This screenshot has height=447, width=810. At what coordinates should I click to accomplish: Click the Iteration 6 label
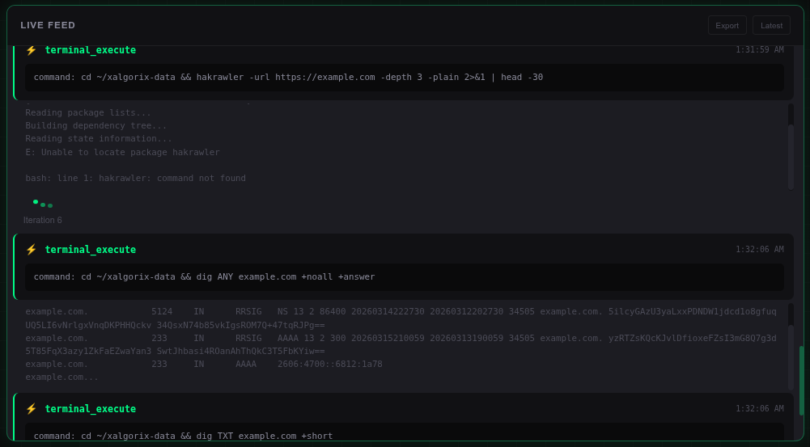(43, 220)
